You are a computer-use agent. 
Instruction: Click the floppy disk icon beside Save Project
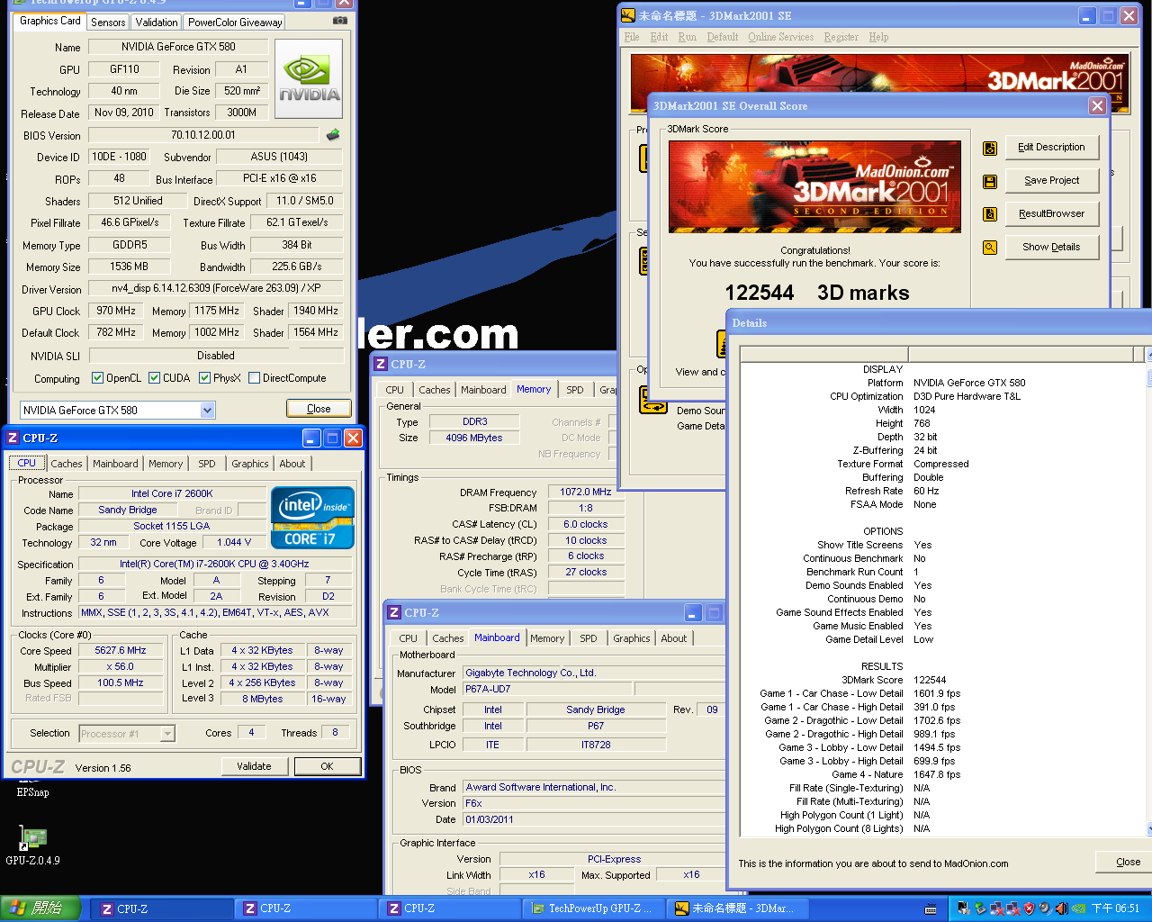point(990,181)
